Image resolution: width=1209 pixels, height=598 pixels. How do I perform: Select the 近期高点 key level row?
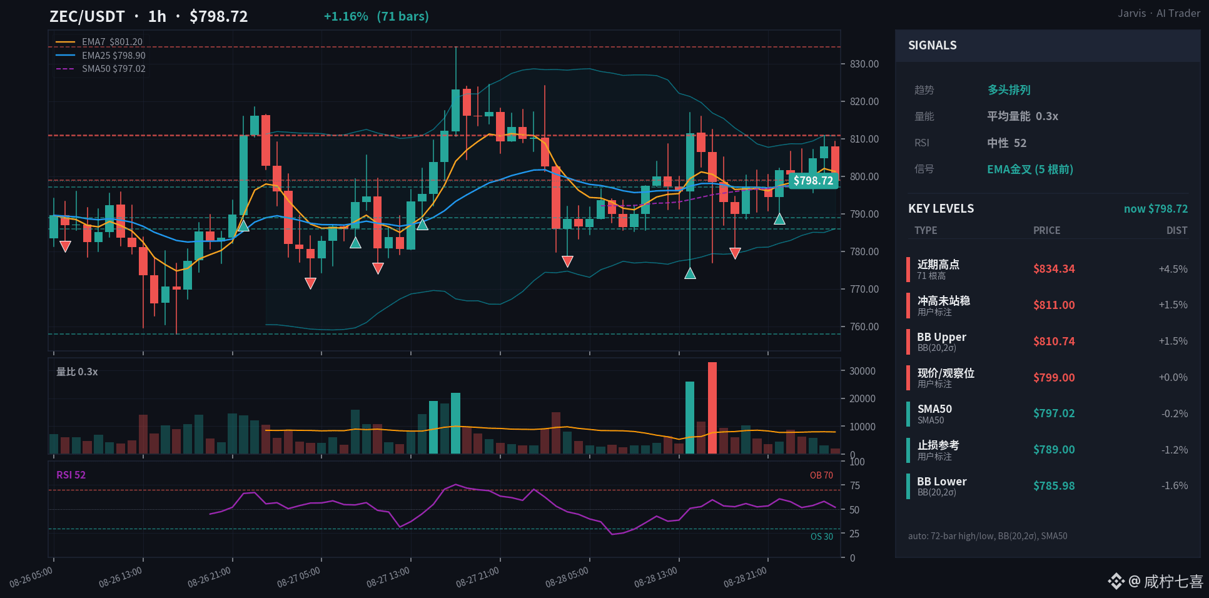click(x=1048, y=270)
